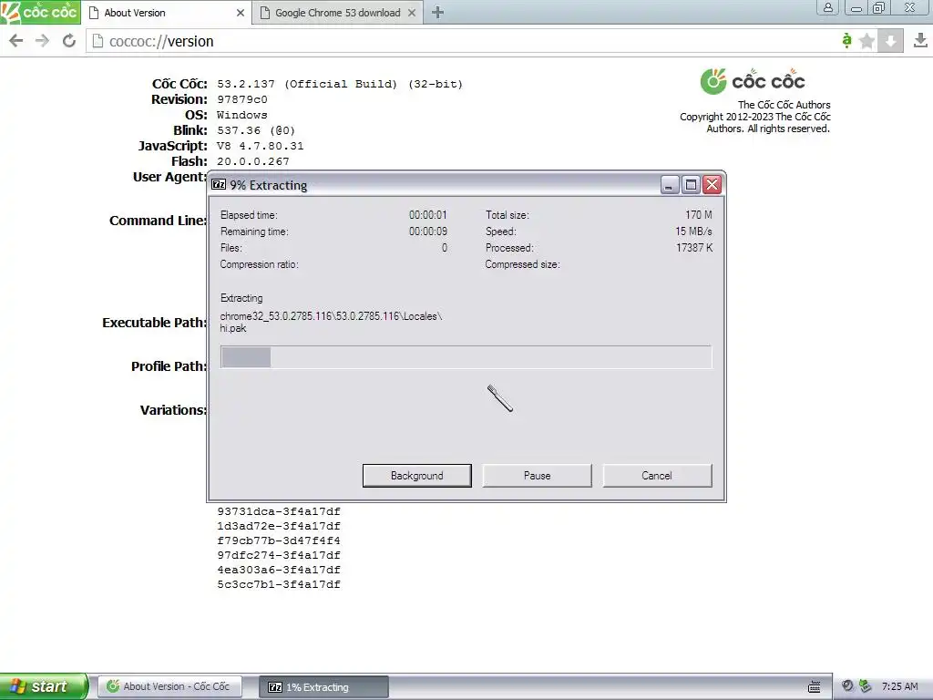Click the page icon in the address bar
Viewport: 933px width, 700px height.
[98, 41]
